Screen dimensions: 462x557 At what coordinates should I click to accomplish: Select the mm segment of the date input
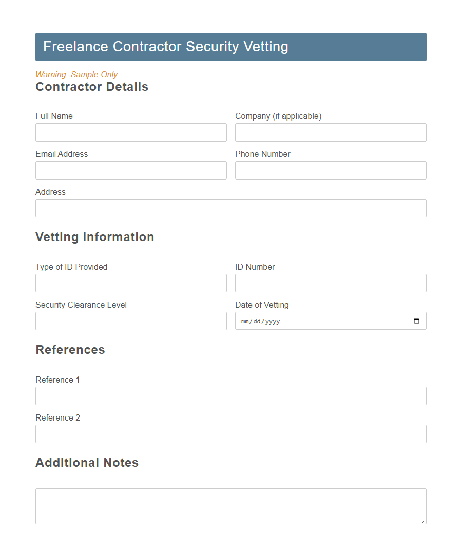[x=245, y=321]
